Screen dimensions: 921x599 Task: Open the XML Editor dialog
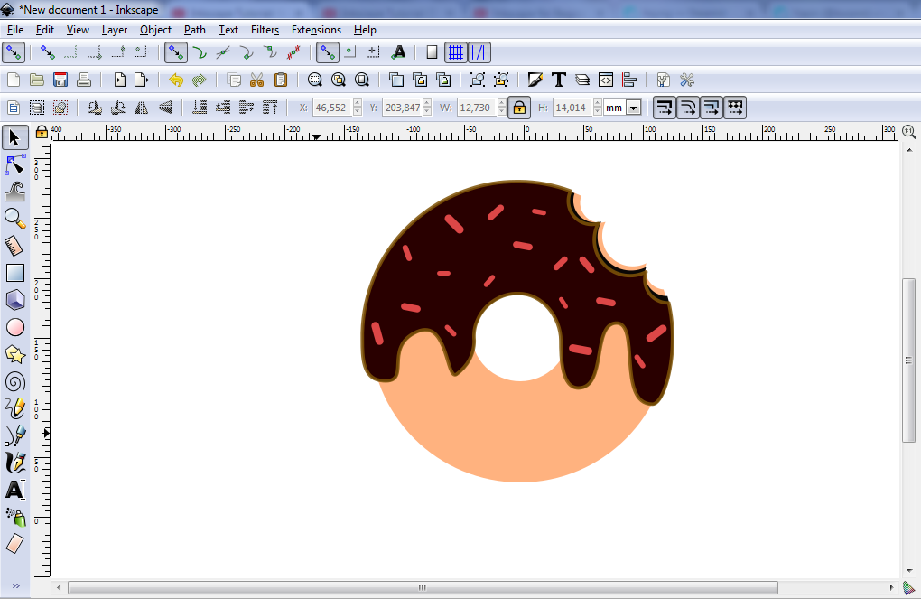coord(606,80)
